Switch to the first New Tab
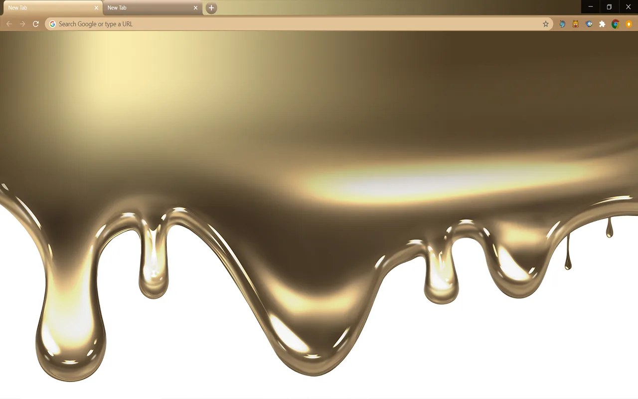The image size is (638, 399). (x=52, y=8)
